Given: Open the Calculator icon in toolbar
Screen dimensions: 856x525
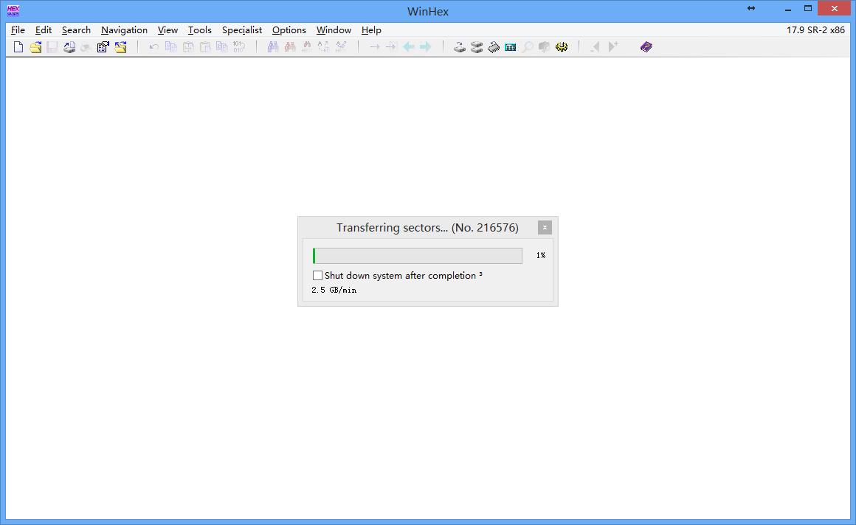Looking at the screenshot, I should coord(510,47).
